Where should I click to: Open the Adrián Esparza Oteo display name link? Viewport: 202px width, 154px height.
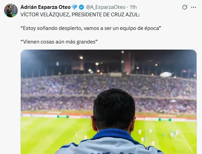[46, 7]
